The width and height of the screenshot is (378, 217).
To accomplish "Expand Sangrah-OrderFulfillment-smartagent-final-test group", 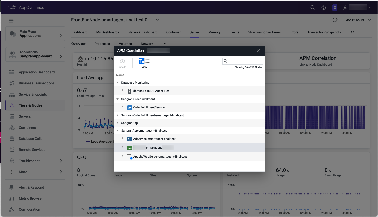I will pyautogui.click(x=117, y=115).
